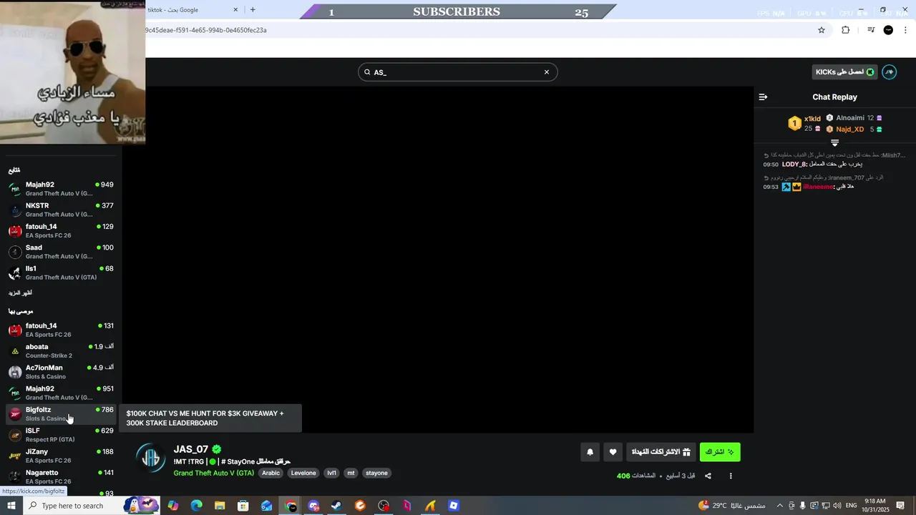This screenshot has width=916, height=515.
Task: Toggle the notification bell for JAS_07
Action: [590, 452]
